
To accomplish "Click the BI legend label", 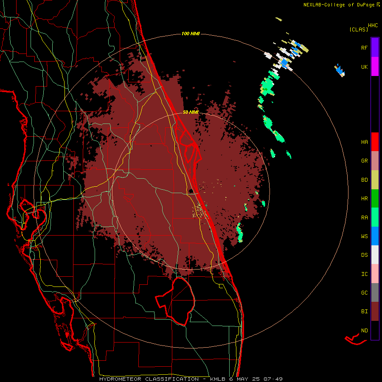I will 364,312.
